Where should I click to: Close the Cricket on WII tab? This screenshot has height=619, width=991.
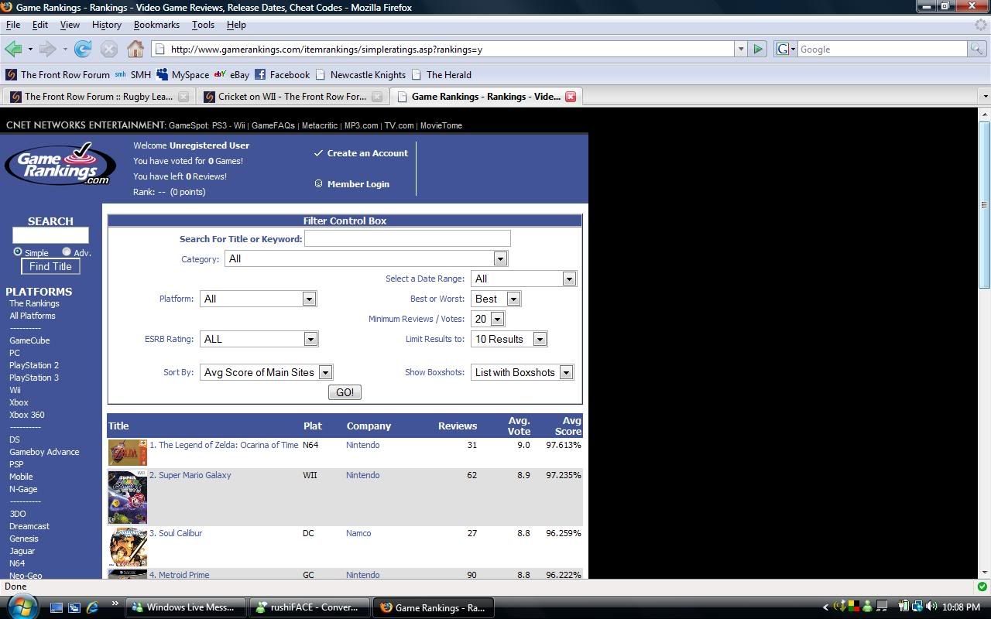pos(377,97)
